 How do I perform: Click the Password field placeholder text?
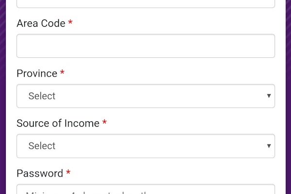73,191
